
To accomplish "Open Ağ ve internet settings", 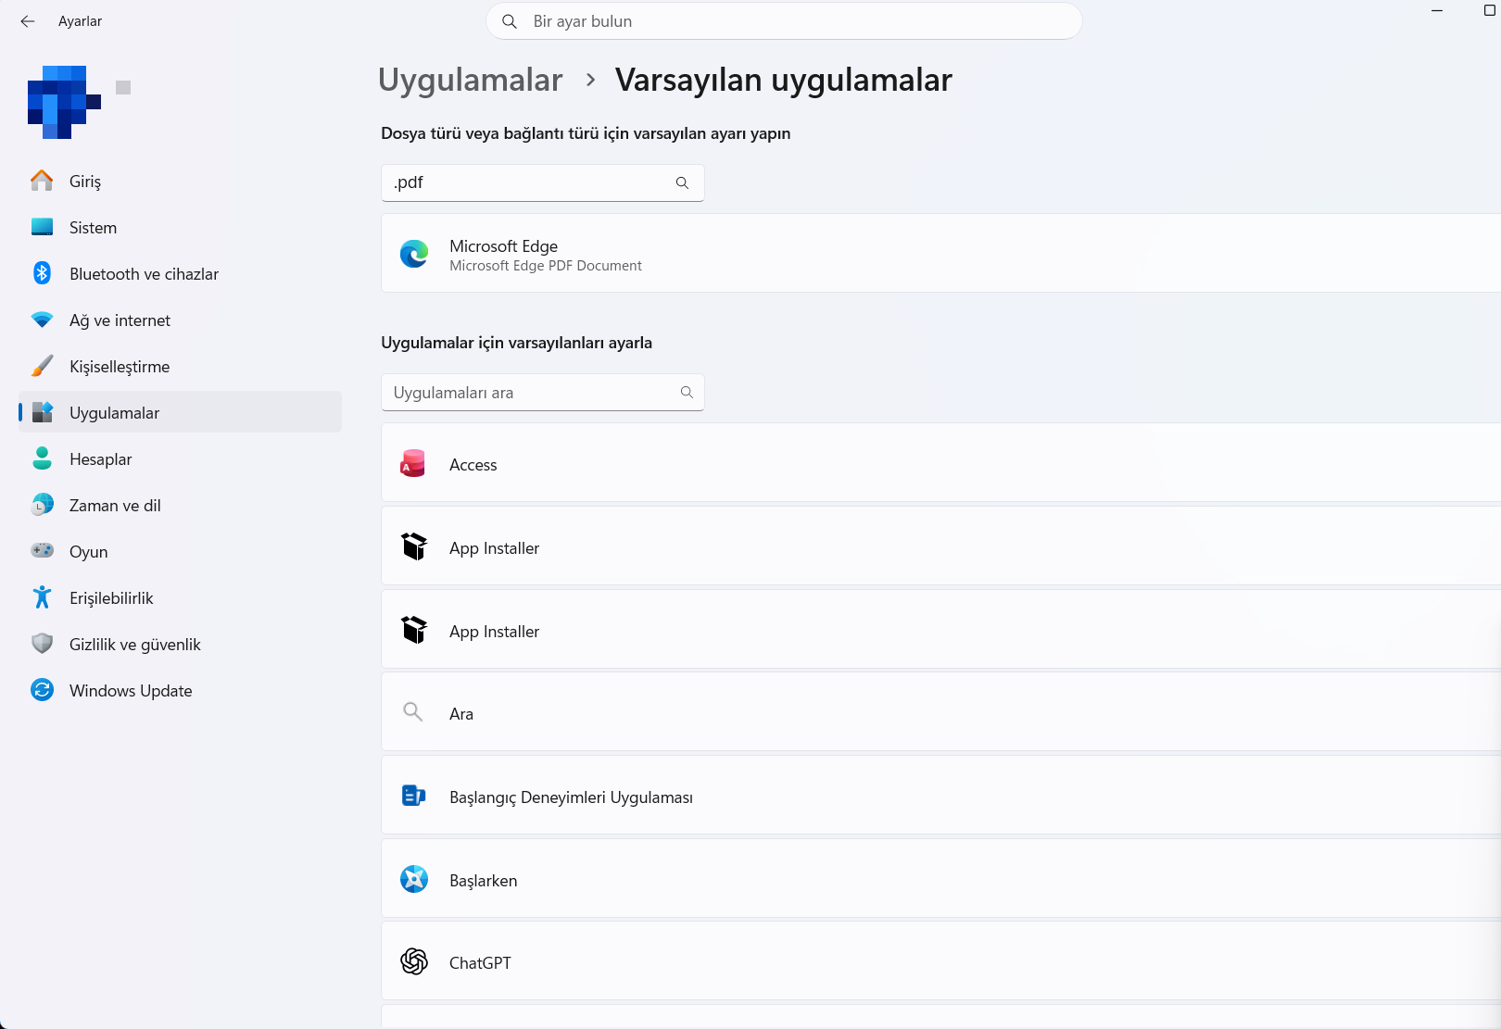I will coord(180,320).
